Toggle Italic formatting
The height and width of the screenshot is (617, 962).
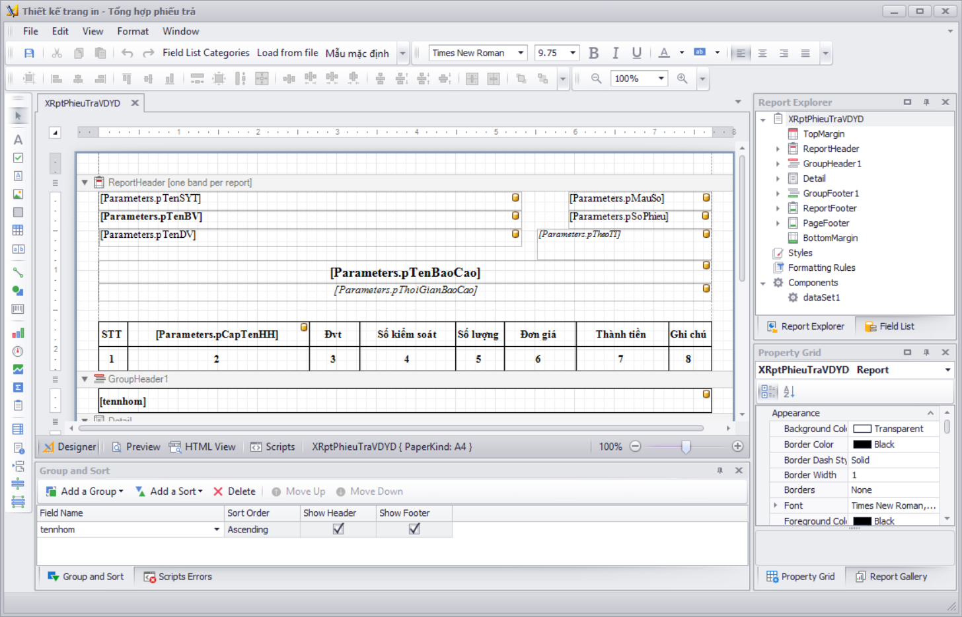[x=615, y=53]
